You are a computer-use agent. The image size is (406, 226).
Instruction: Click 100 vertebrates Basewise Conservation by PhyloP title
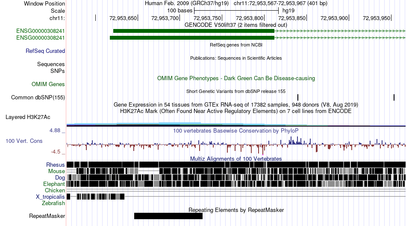(x=236, y=130)
